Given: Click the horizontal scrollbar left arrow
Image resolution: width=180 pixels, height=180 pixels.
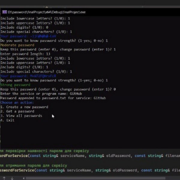Looking at the screenshot, I should click(23, 178).
